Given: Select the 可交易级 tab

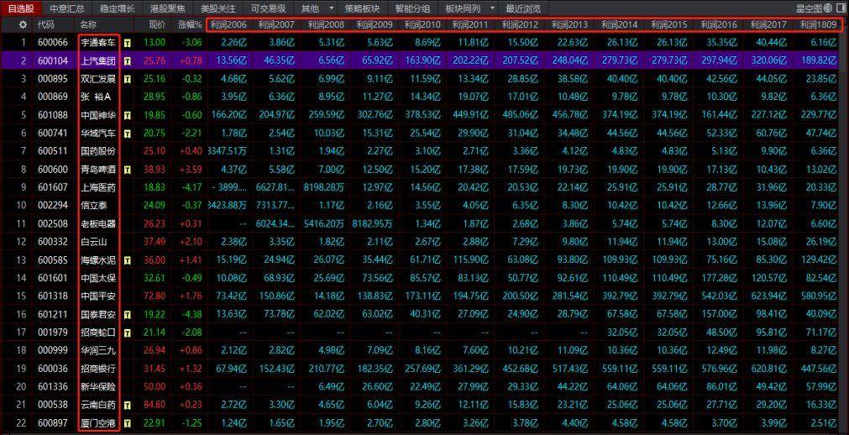Looking at the screenshot, I should click(268, 8).
